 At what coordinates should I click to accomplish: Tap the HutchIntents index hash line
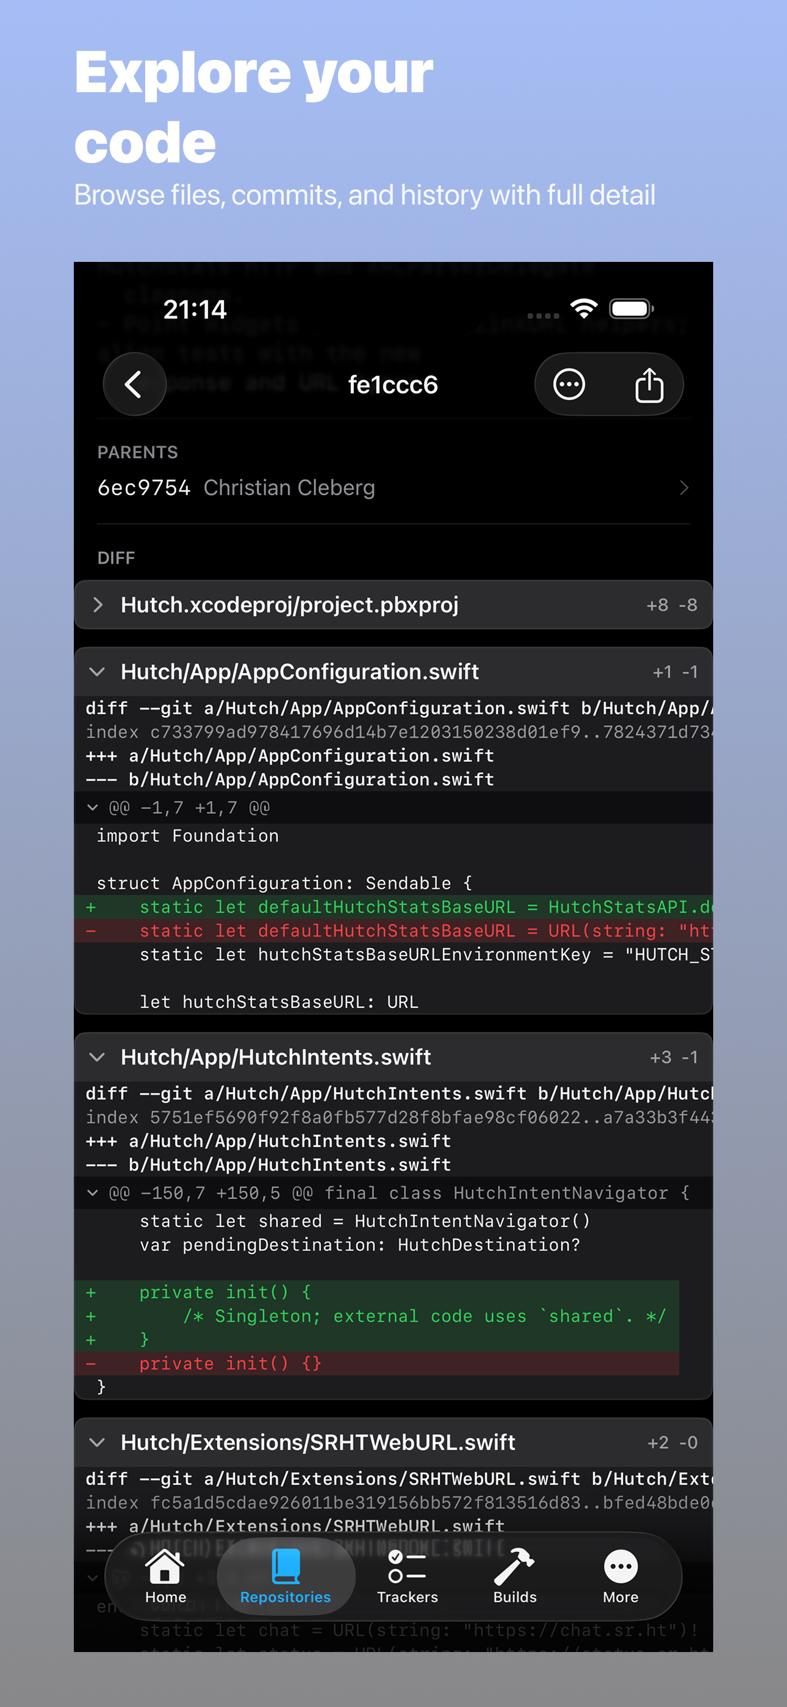pyautogui.click(x=399, y=1117)
